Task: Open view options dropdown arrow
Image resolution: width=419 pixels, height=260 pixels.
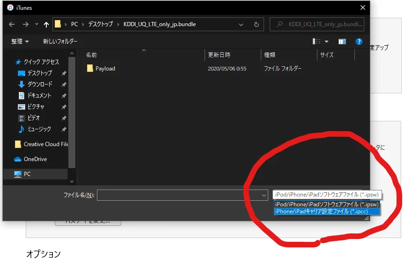Action: 326,42
